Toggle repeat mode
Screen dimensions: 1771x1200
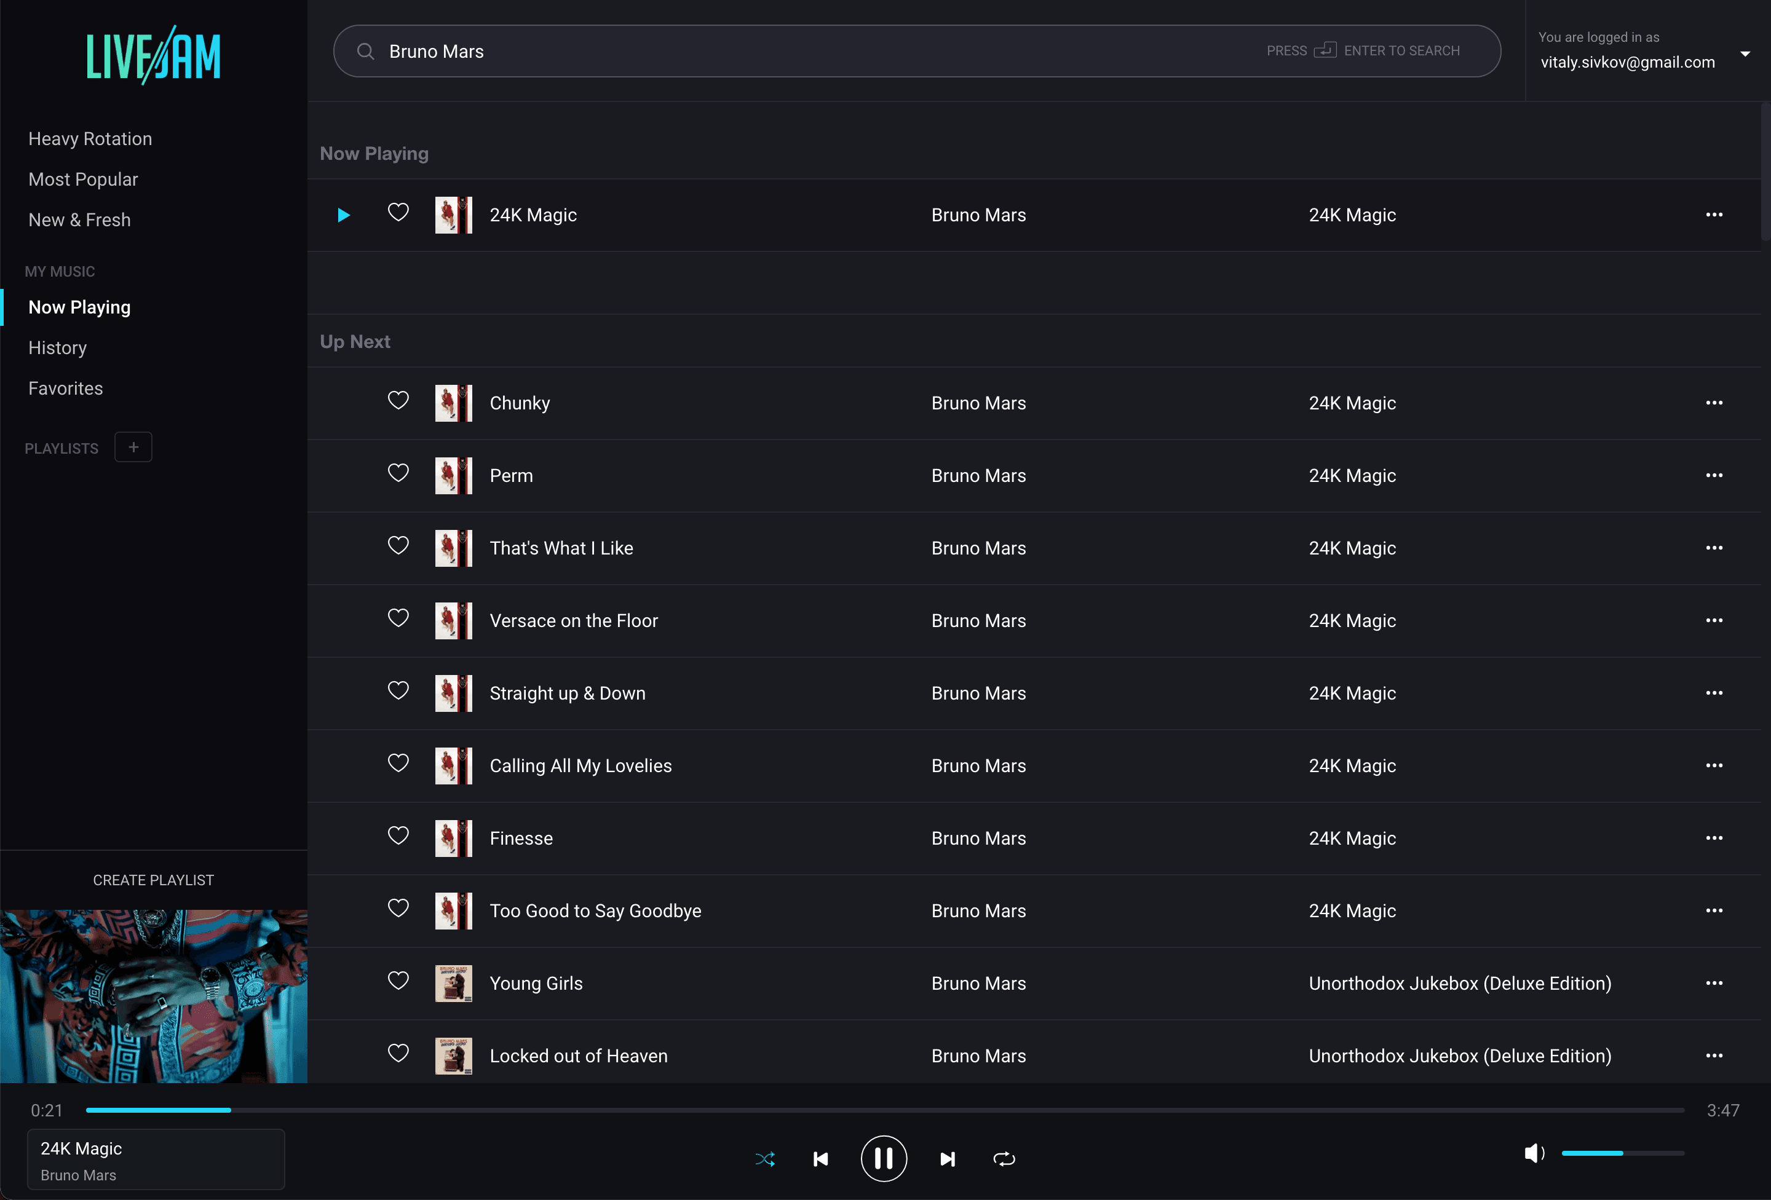pyautogui.click(x=1004, y=1159)
